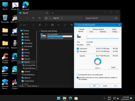The width and height of the screenshot is (135, 101).
Task: Switch to the Hardware tab
Action: click(x=103, y=32)
